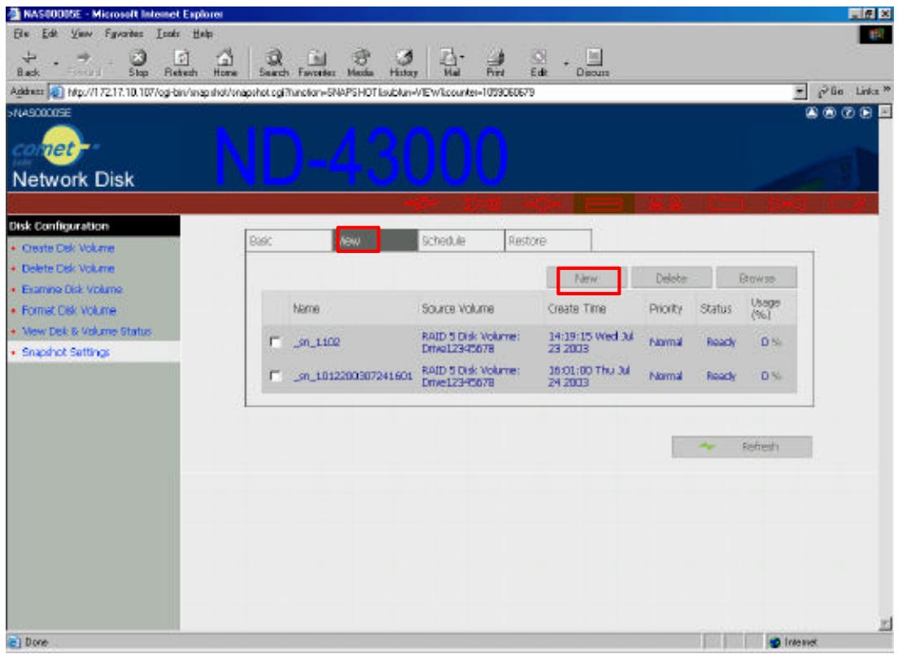Open the View menu
This screenshot has height=654, width=898.
coord(81,34)
